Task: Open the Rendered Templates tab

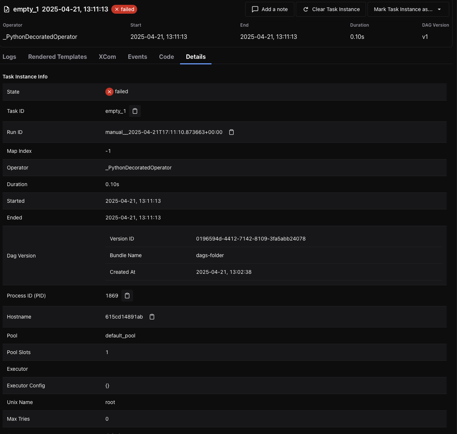Action: tap(57, 57)
